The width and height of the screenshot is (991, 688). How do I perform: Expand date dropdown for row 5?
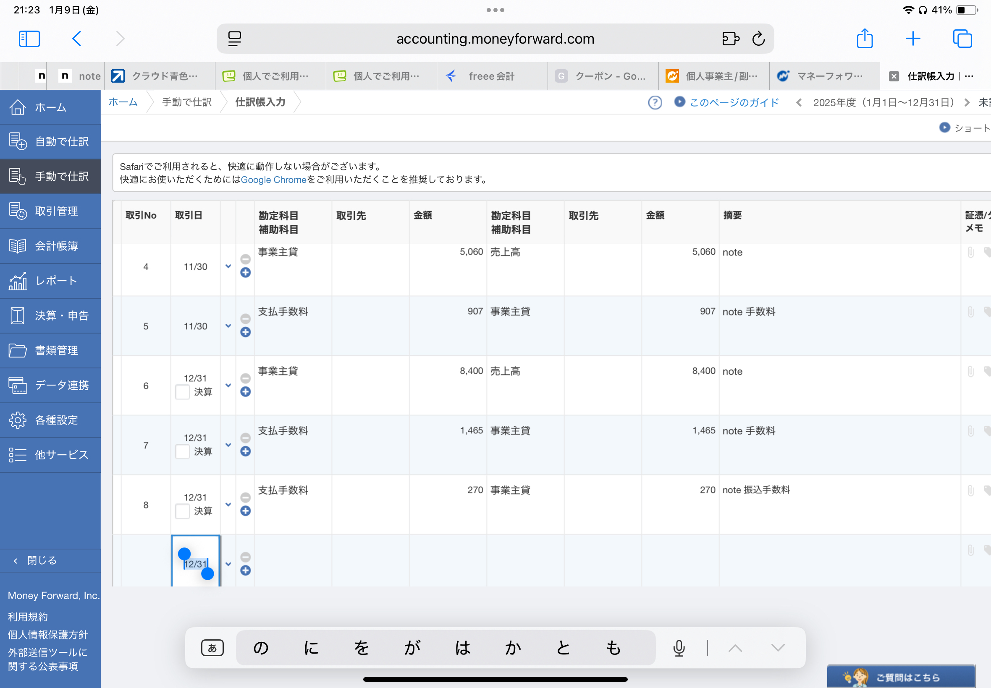pos(228,326)
